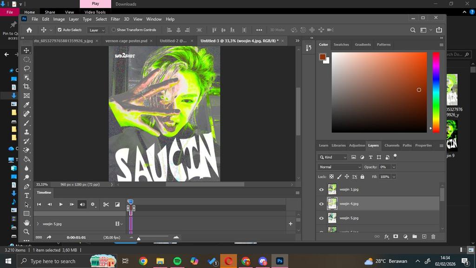
Task: Toggle timeline audio mute speaker button
Action: (82, 205)
